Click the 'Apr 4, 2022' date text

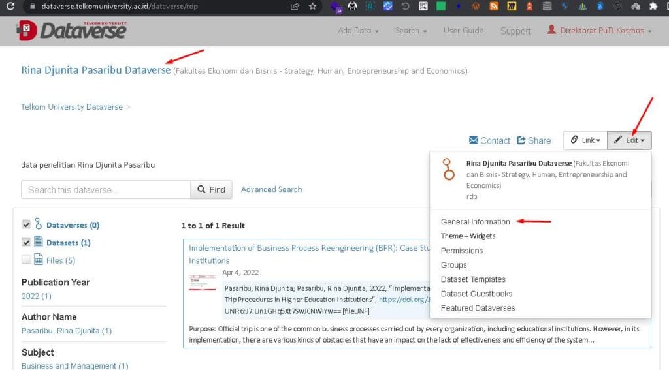(x=240, y=272)
